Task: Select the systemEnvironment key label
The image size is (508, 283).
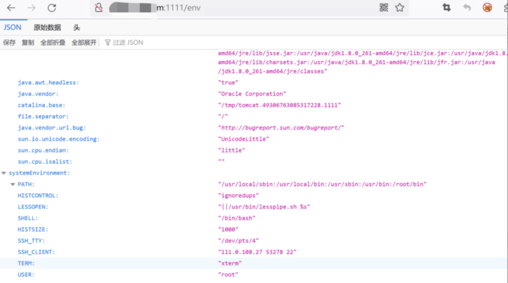Action: [39, 173]
